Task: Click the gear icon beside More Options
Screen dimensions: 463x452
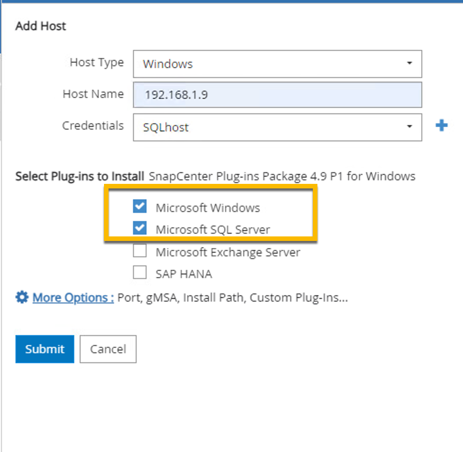Action: [x=21, y=298]
